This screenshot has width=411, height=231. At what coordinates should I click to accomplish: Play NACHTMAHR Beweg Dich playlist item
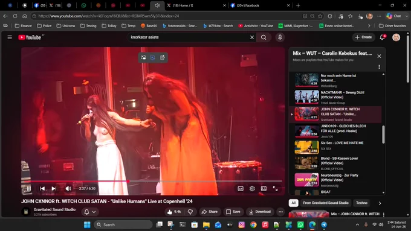pos(335,97)
